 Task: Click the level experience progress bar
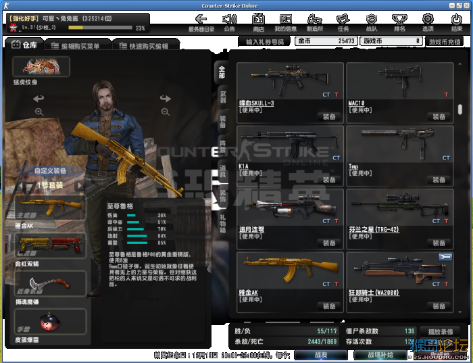100,28
